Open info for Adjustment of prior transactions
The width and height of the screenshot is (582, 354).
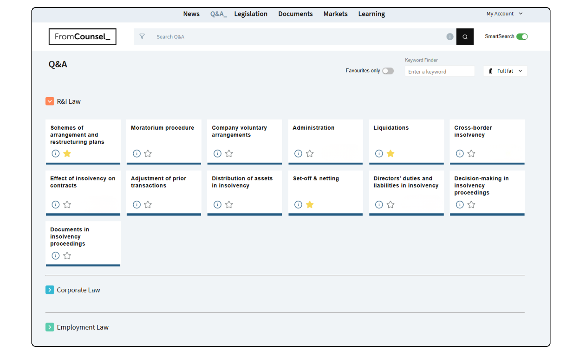point(137,205)
